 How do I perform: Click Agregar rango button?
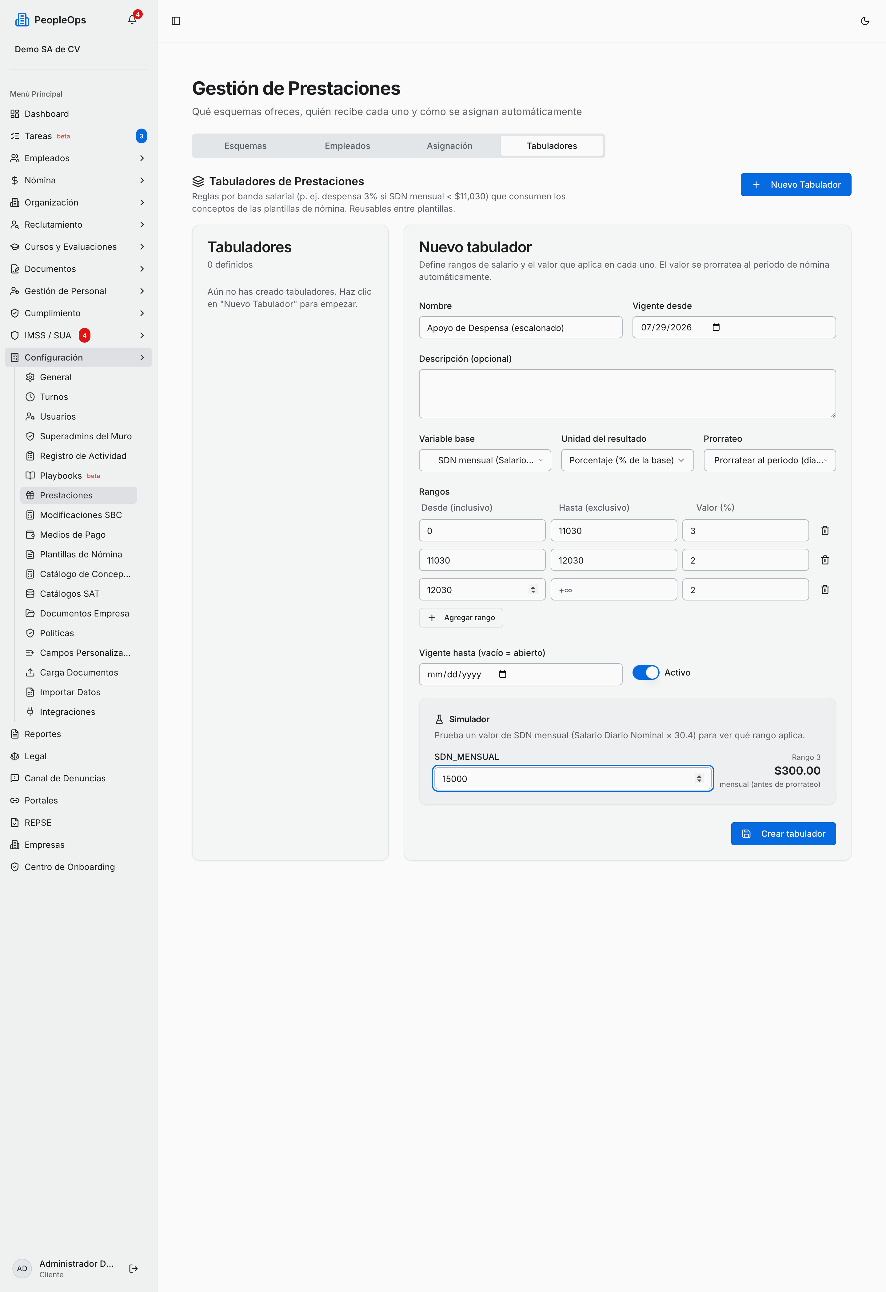tap(461, 618)
